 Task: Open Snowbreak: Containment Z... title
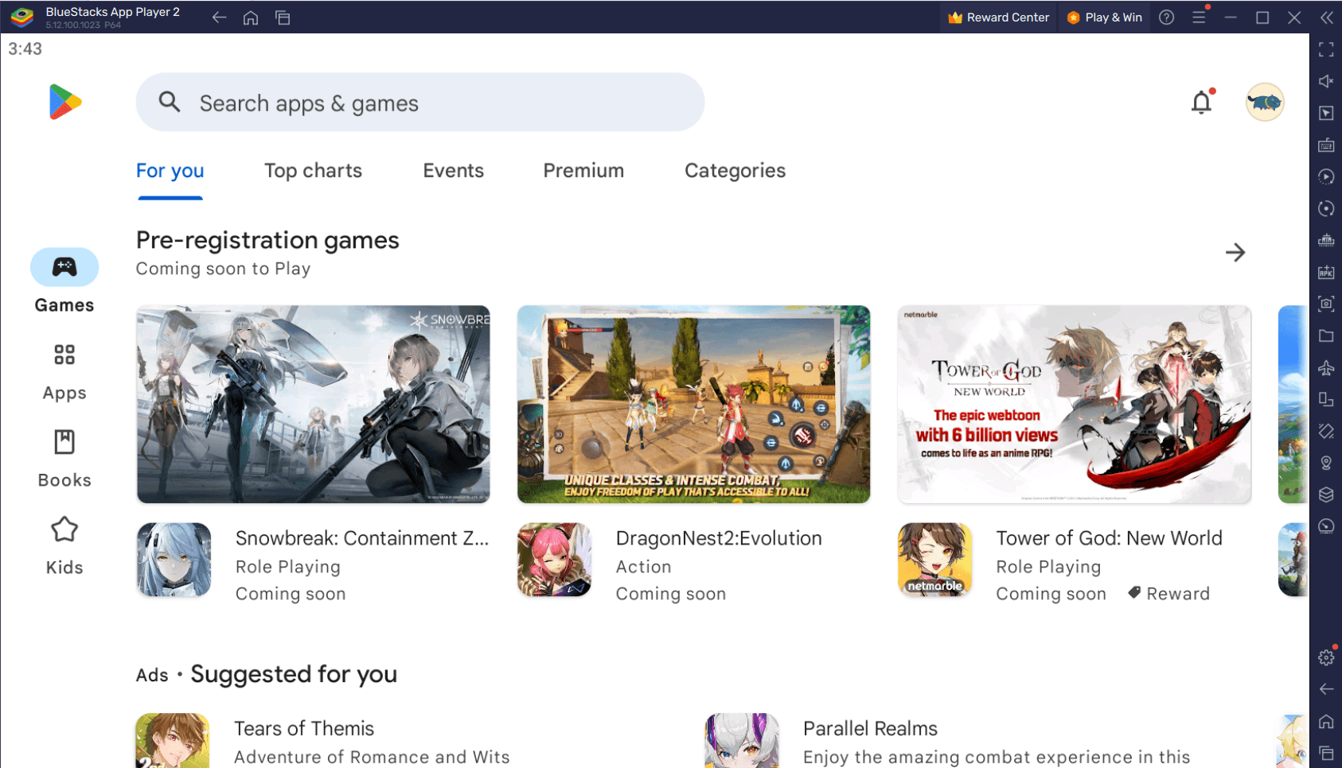click(362, 538)
